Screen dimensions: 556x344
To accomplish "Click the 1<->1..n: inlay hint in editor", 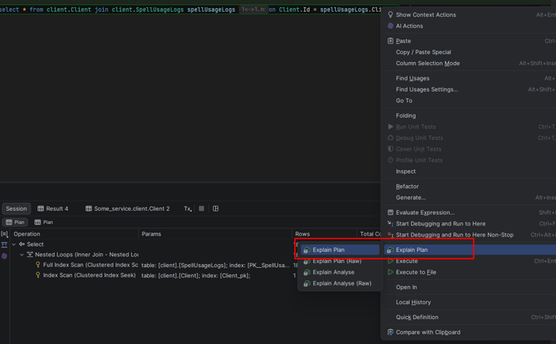I will point(253,10).
